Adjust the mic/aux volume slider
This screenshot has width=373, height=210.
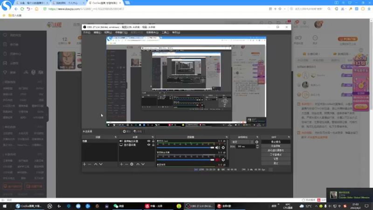point(186,147)
